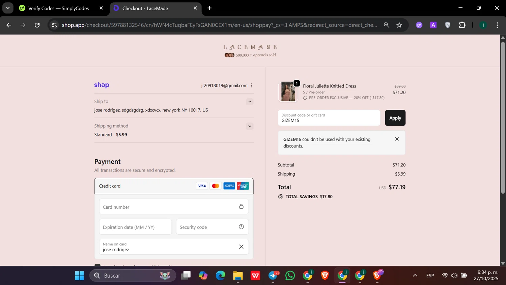Open the volume control in tray
The image size is (506, 285).
pyautogui.click(x=454, y=276)
